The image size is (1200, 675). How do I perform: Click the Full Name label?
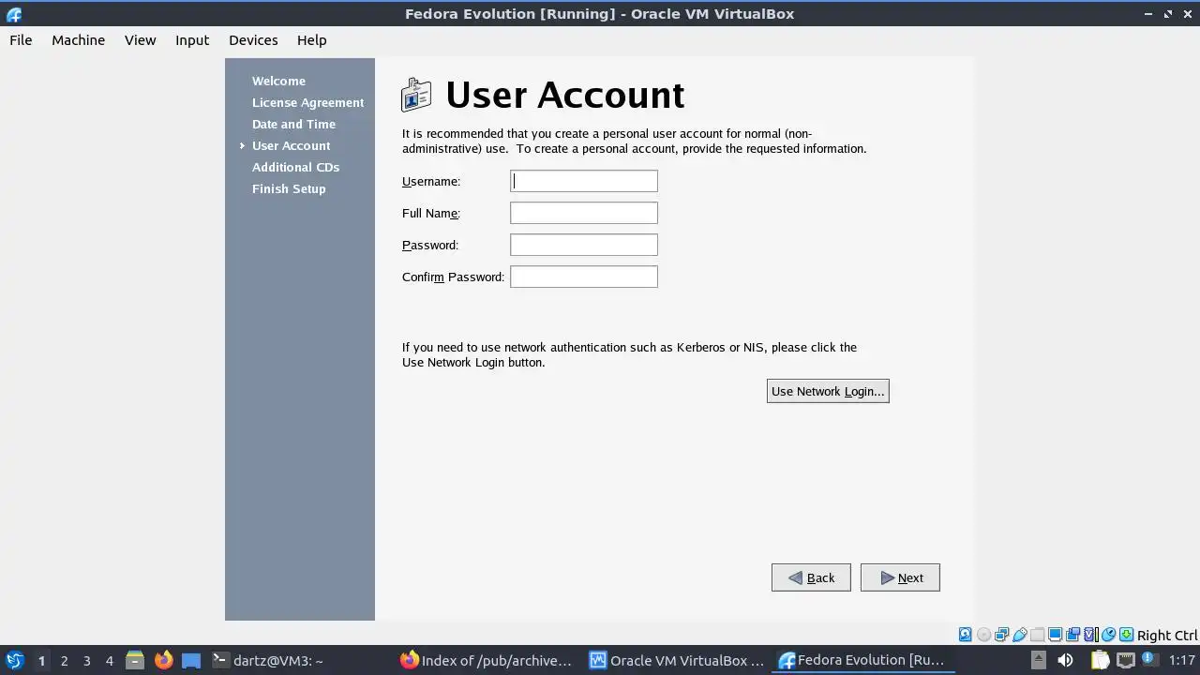431,213
